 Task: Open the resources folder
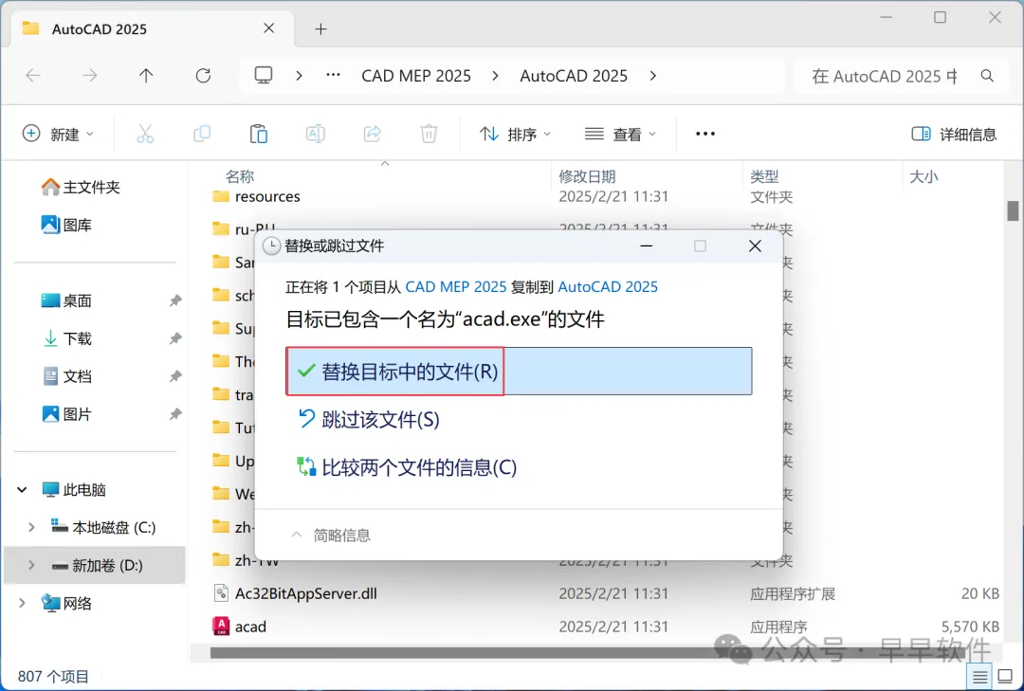click(x=267, y=196)
